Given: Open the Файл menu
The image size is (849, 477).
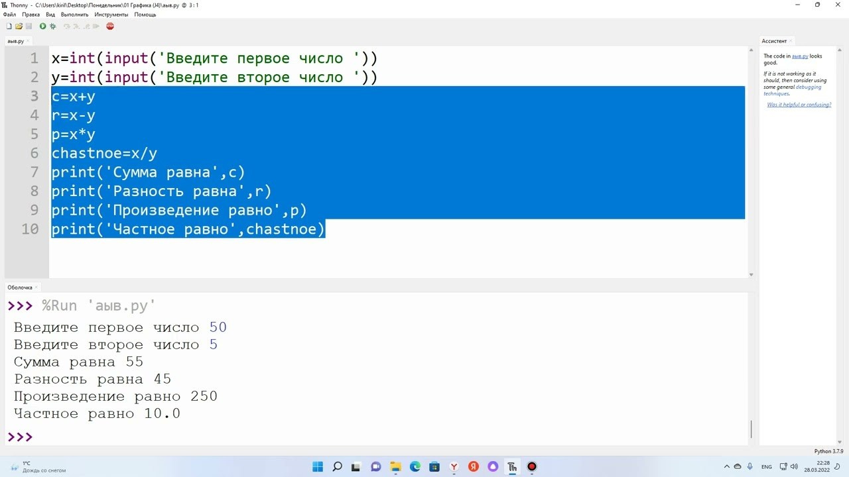Looking at the screenshot, I should coord(9,15).
